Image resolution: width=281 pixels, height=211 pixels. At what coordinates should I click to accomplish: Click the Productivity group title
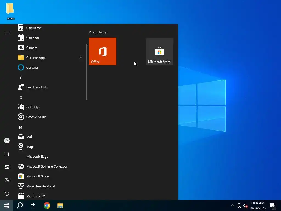point(97,32)
